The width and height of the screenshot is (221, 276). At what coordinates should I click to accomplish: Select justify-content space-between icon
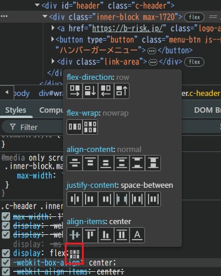pos(122,199)
